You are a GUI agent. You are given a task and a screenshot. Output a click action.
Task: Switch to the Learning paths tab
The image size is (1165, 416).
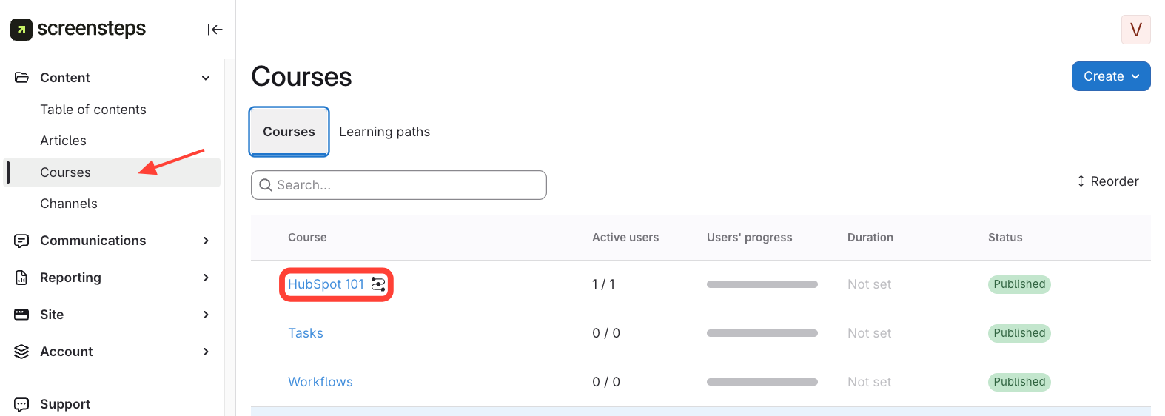click(384, 132)
